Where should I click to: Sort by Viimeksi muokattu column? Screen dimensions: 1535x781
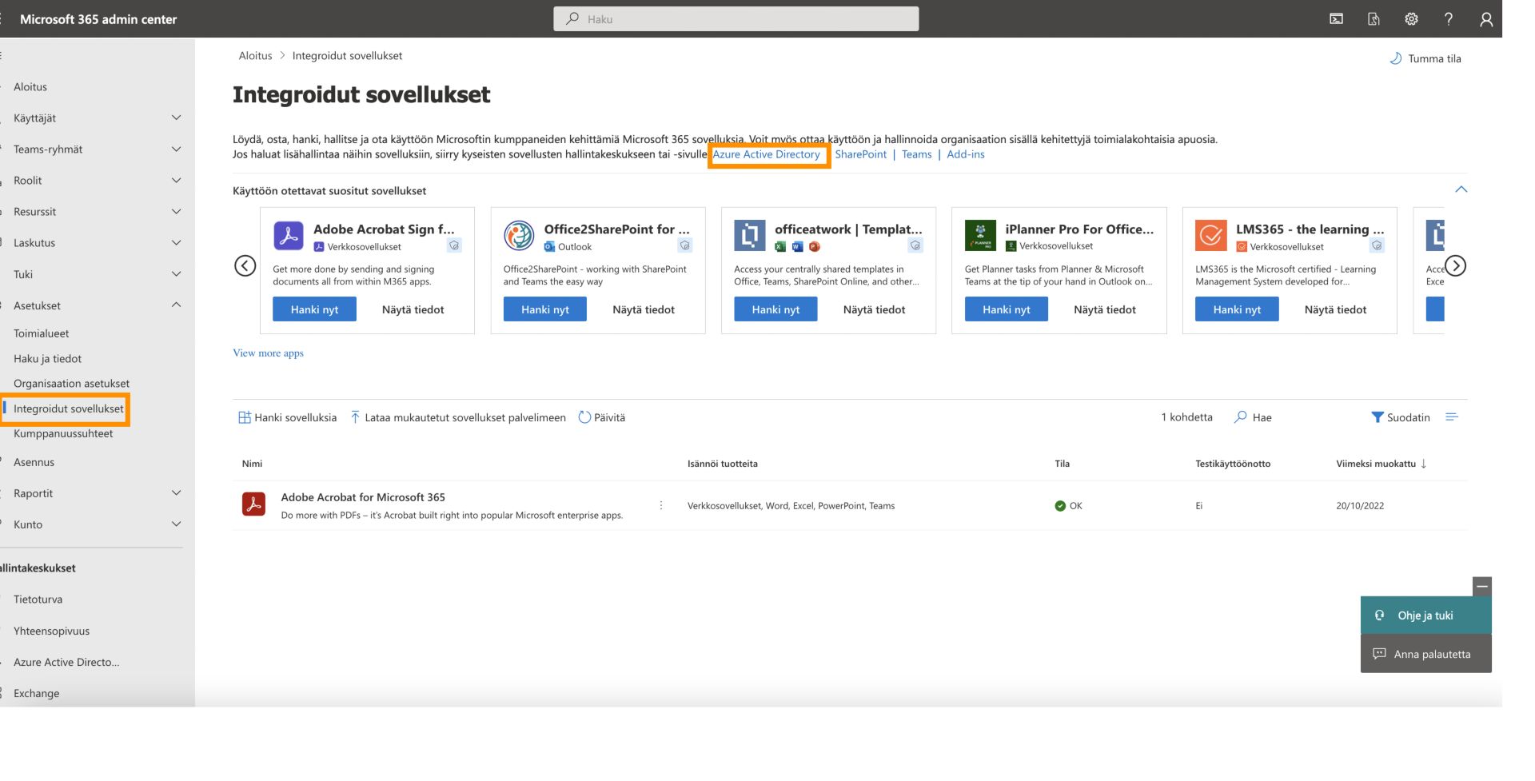(1381, 464)
